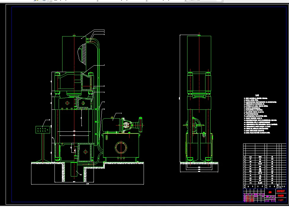This screenshot has height=207, width=289.
Task: Select the parts list table
Action: 265,166
